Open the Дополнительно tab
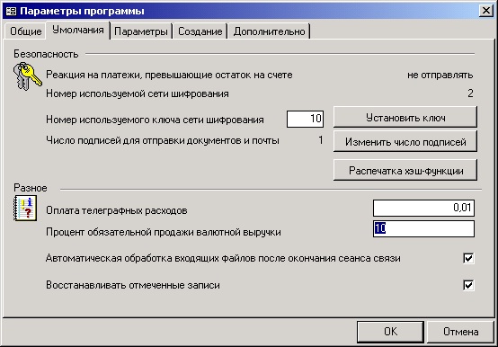This screenshot has height=347, width=498. point(269,31)
